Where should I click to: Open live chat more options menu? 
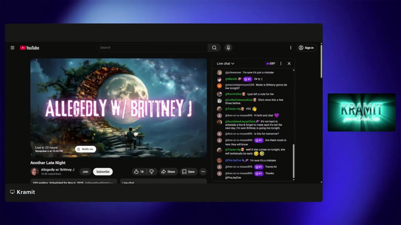[x=281, y=63]
